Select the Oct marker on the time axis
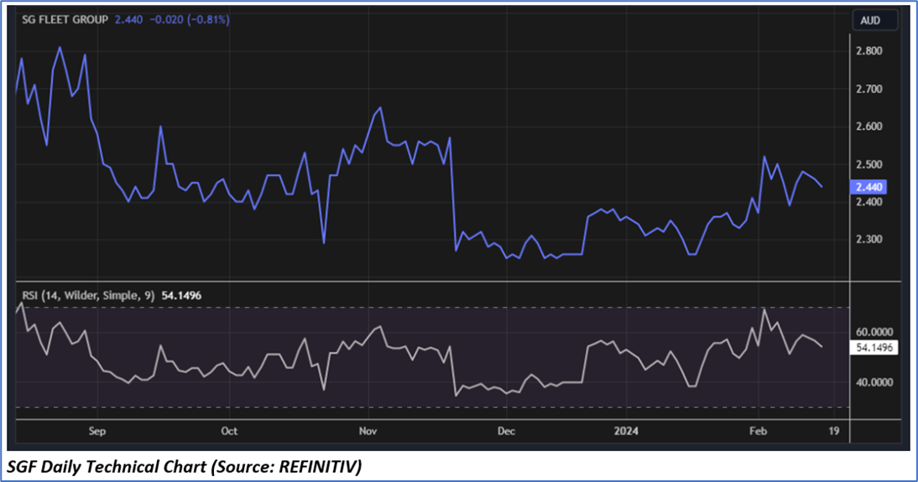Screen dimensions: 918x482 point(229,431)
